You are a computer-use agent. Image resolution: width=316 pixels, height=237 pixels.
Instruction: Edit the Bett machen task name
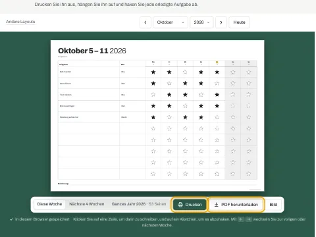pyautogui.click(x=89, y=72)
